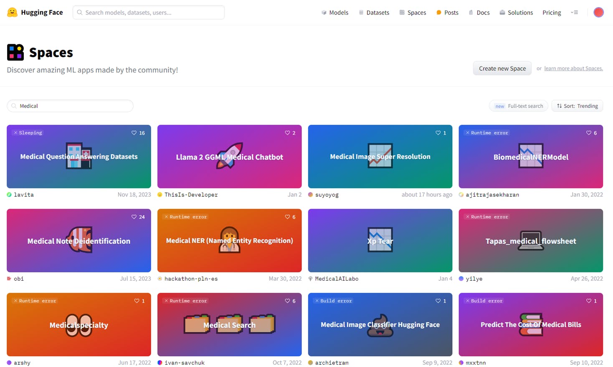Click Create new Space button
Image resolution: width=613 pixels, height=367 pixels.
[502, 68]
